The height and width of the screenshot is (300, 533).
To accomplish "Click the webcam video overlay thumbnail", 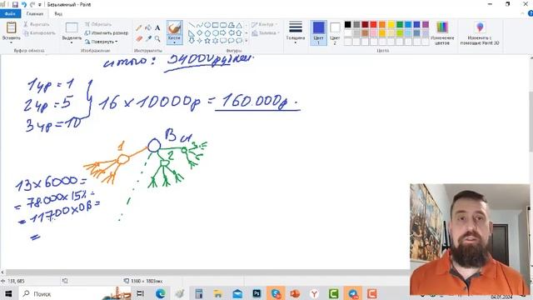I will coord(470,239).
